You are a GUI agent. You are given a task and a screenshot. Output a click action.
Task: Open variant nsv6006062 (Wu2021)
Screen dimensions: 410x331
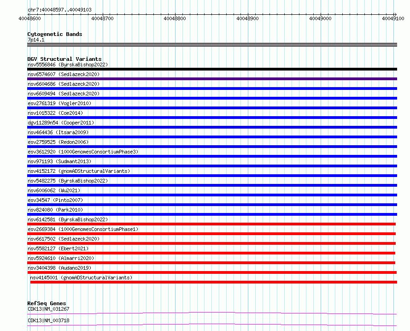(54, 190)
